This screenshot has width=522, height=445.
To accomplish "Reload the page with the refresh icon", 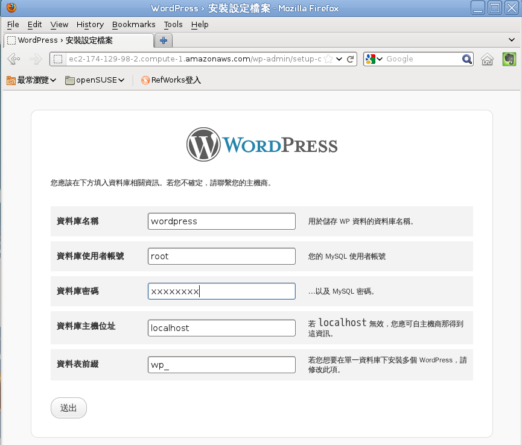I will 350,59.
